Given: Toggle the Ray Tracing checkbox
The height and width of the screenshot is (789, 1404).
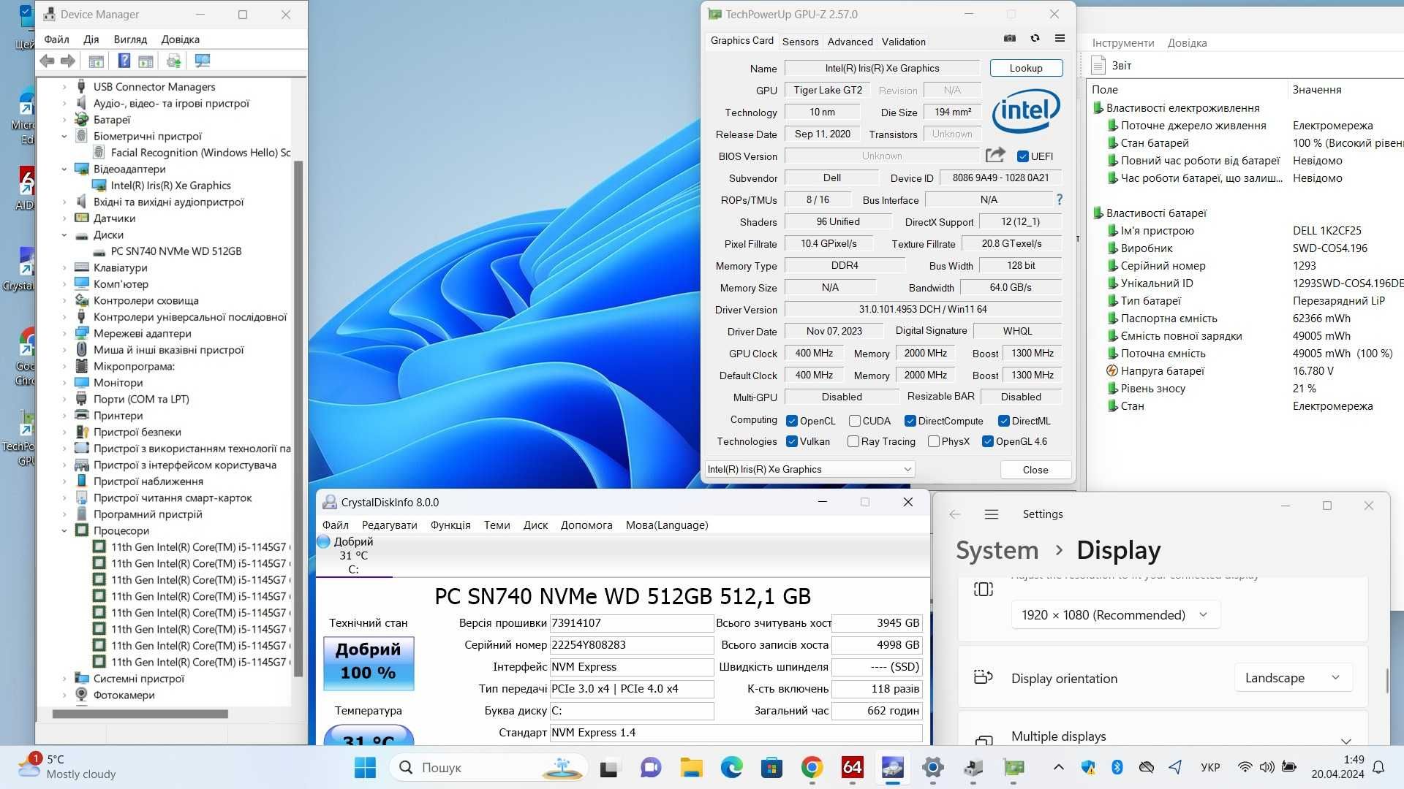Looking at the screenshot, I should click(x=853, y=441).
